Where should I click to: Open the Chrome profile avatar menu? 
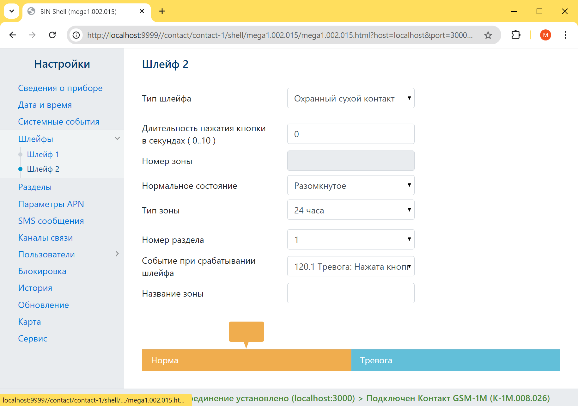[545, 35]
